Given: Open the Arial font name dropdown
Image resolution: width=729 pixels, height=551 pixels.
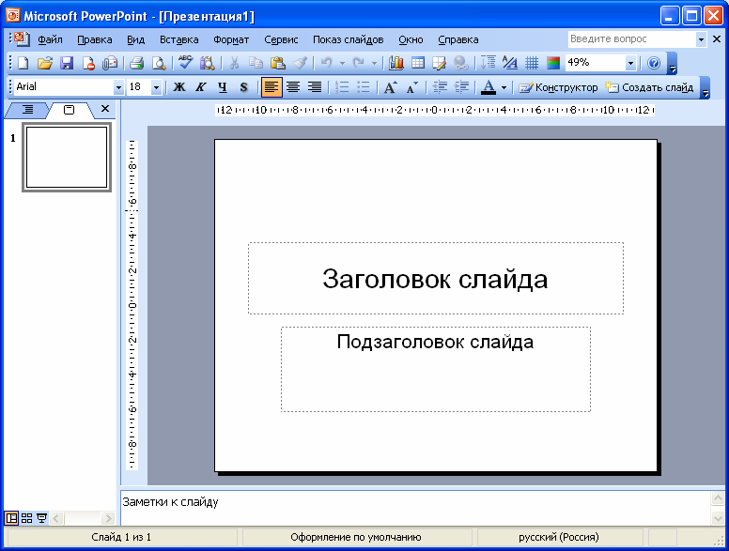Looking at the screenshot, I should 118,87.
